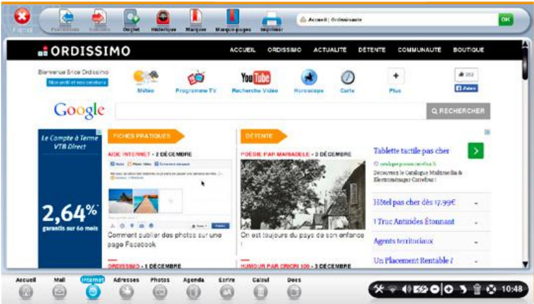Screen dimensions: 534x304
Task: Click 'AIDE INTERNET - 2 DÉCEMBRE' heading
Action: (150, 154)
